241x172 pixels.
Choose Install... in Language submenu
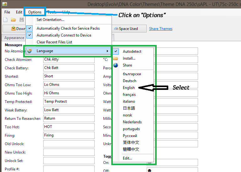pos(129,58)
